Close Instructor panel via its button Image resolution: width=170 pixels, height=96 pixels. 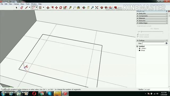click(167, 21)
